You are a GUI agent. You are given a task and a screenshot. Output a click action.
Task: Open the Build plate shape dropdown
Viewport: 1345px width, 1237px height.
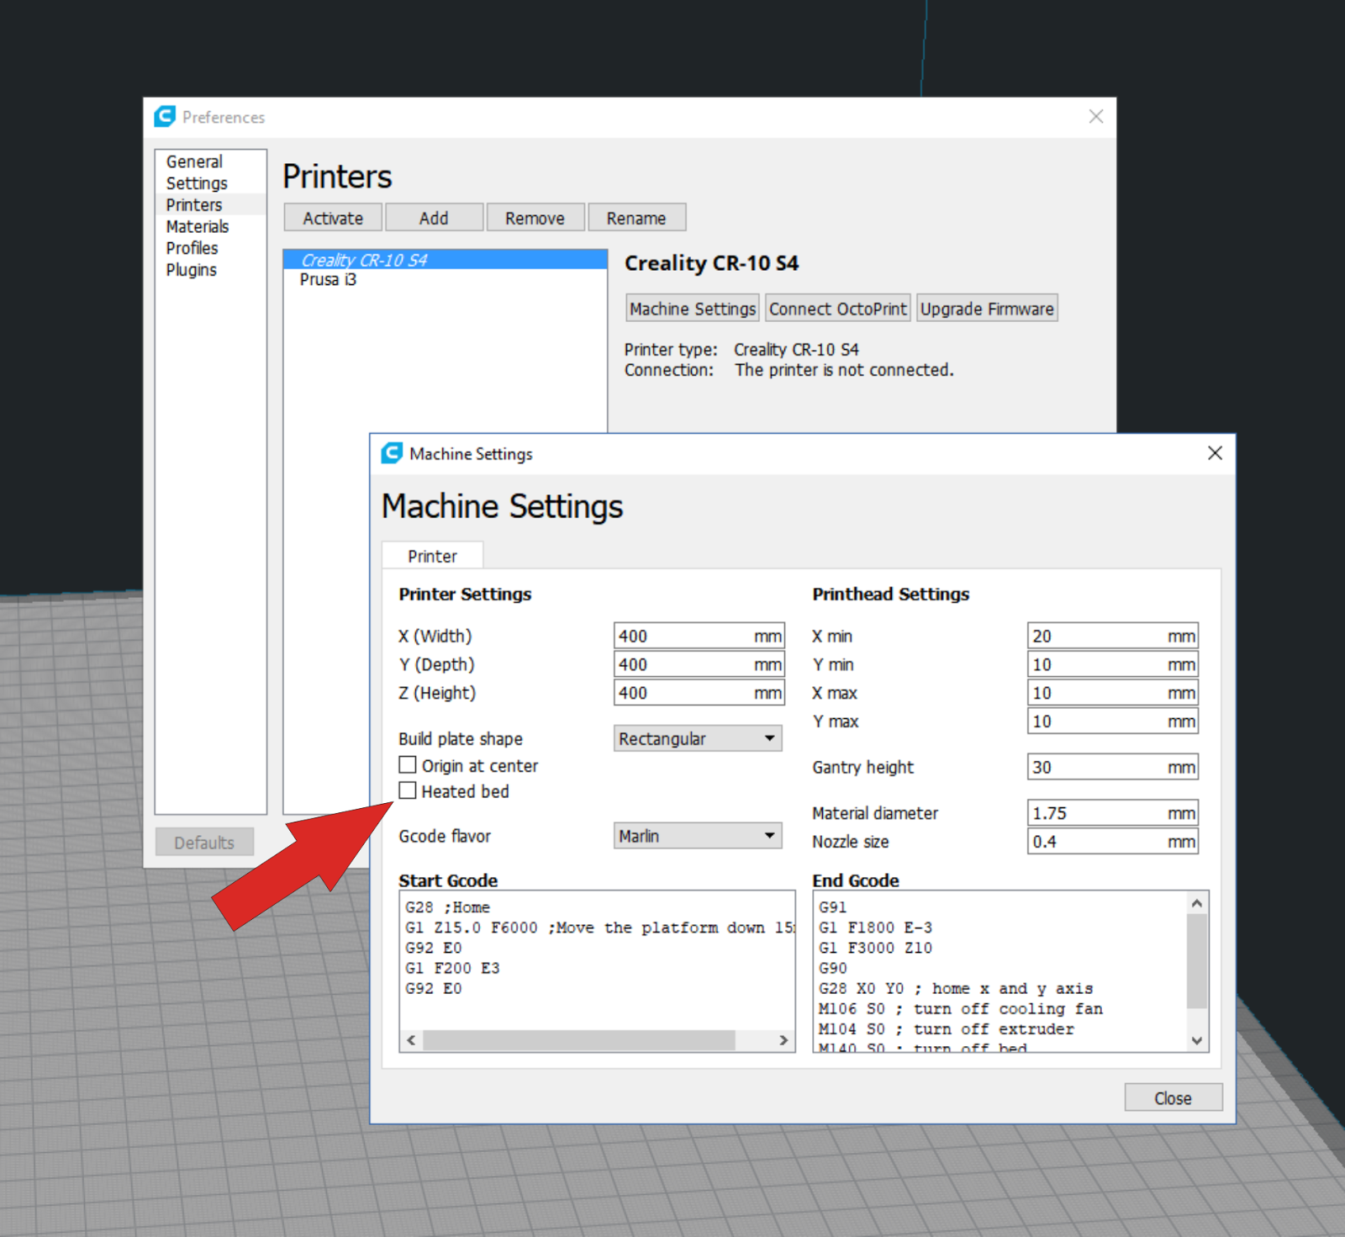tap(698, 738)
